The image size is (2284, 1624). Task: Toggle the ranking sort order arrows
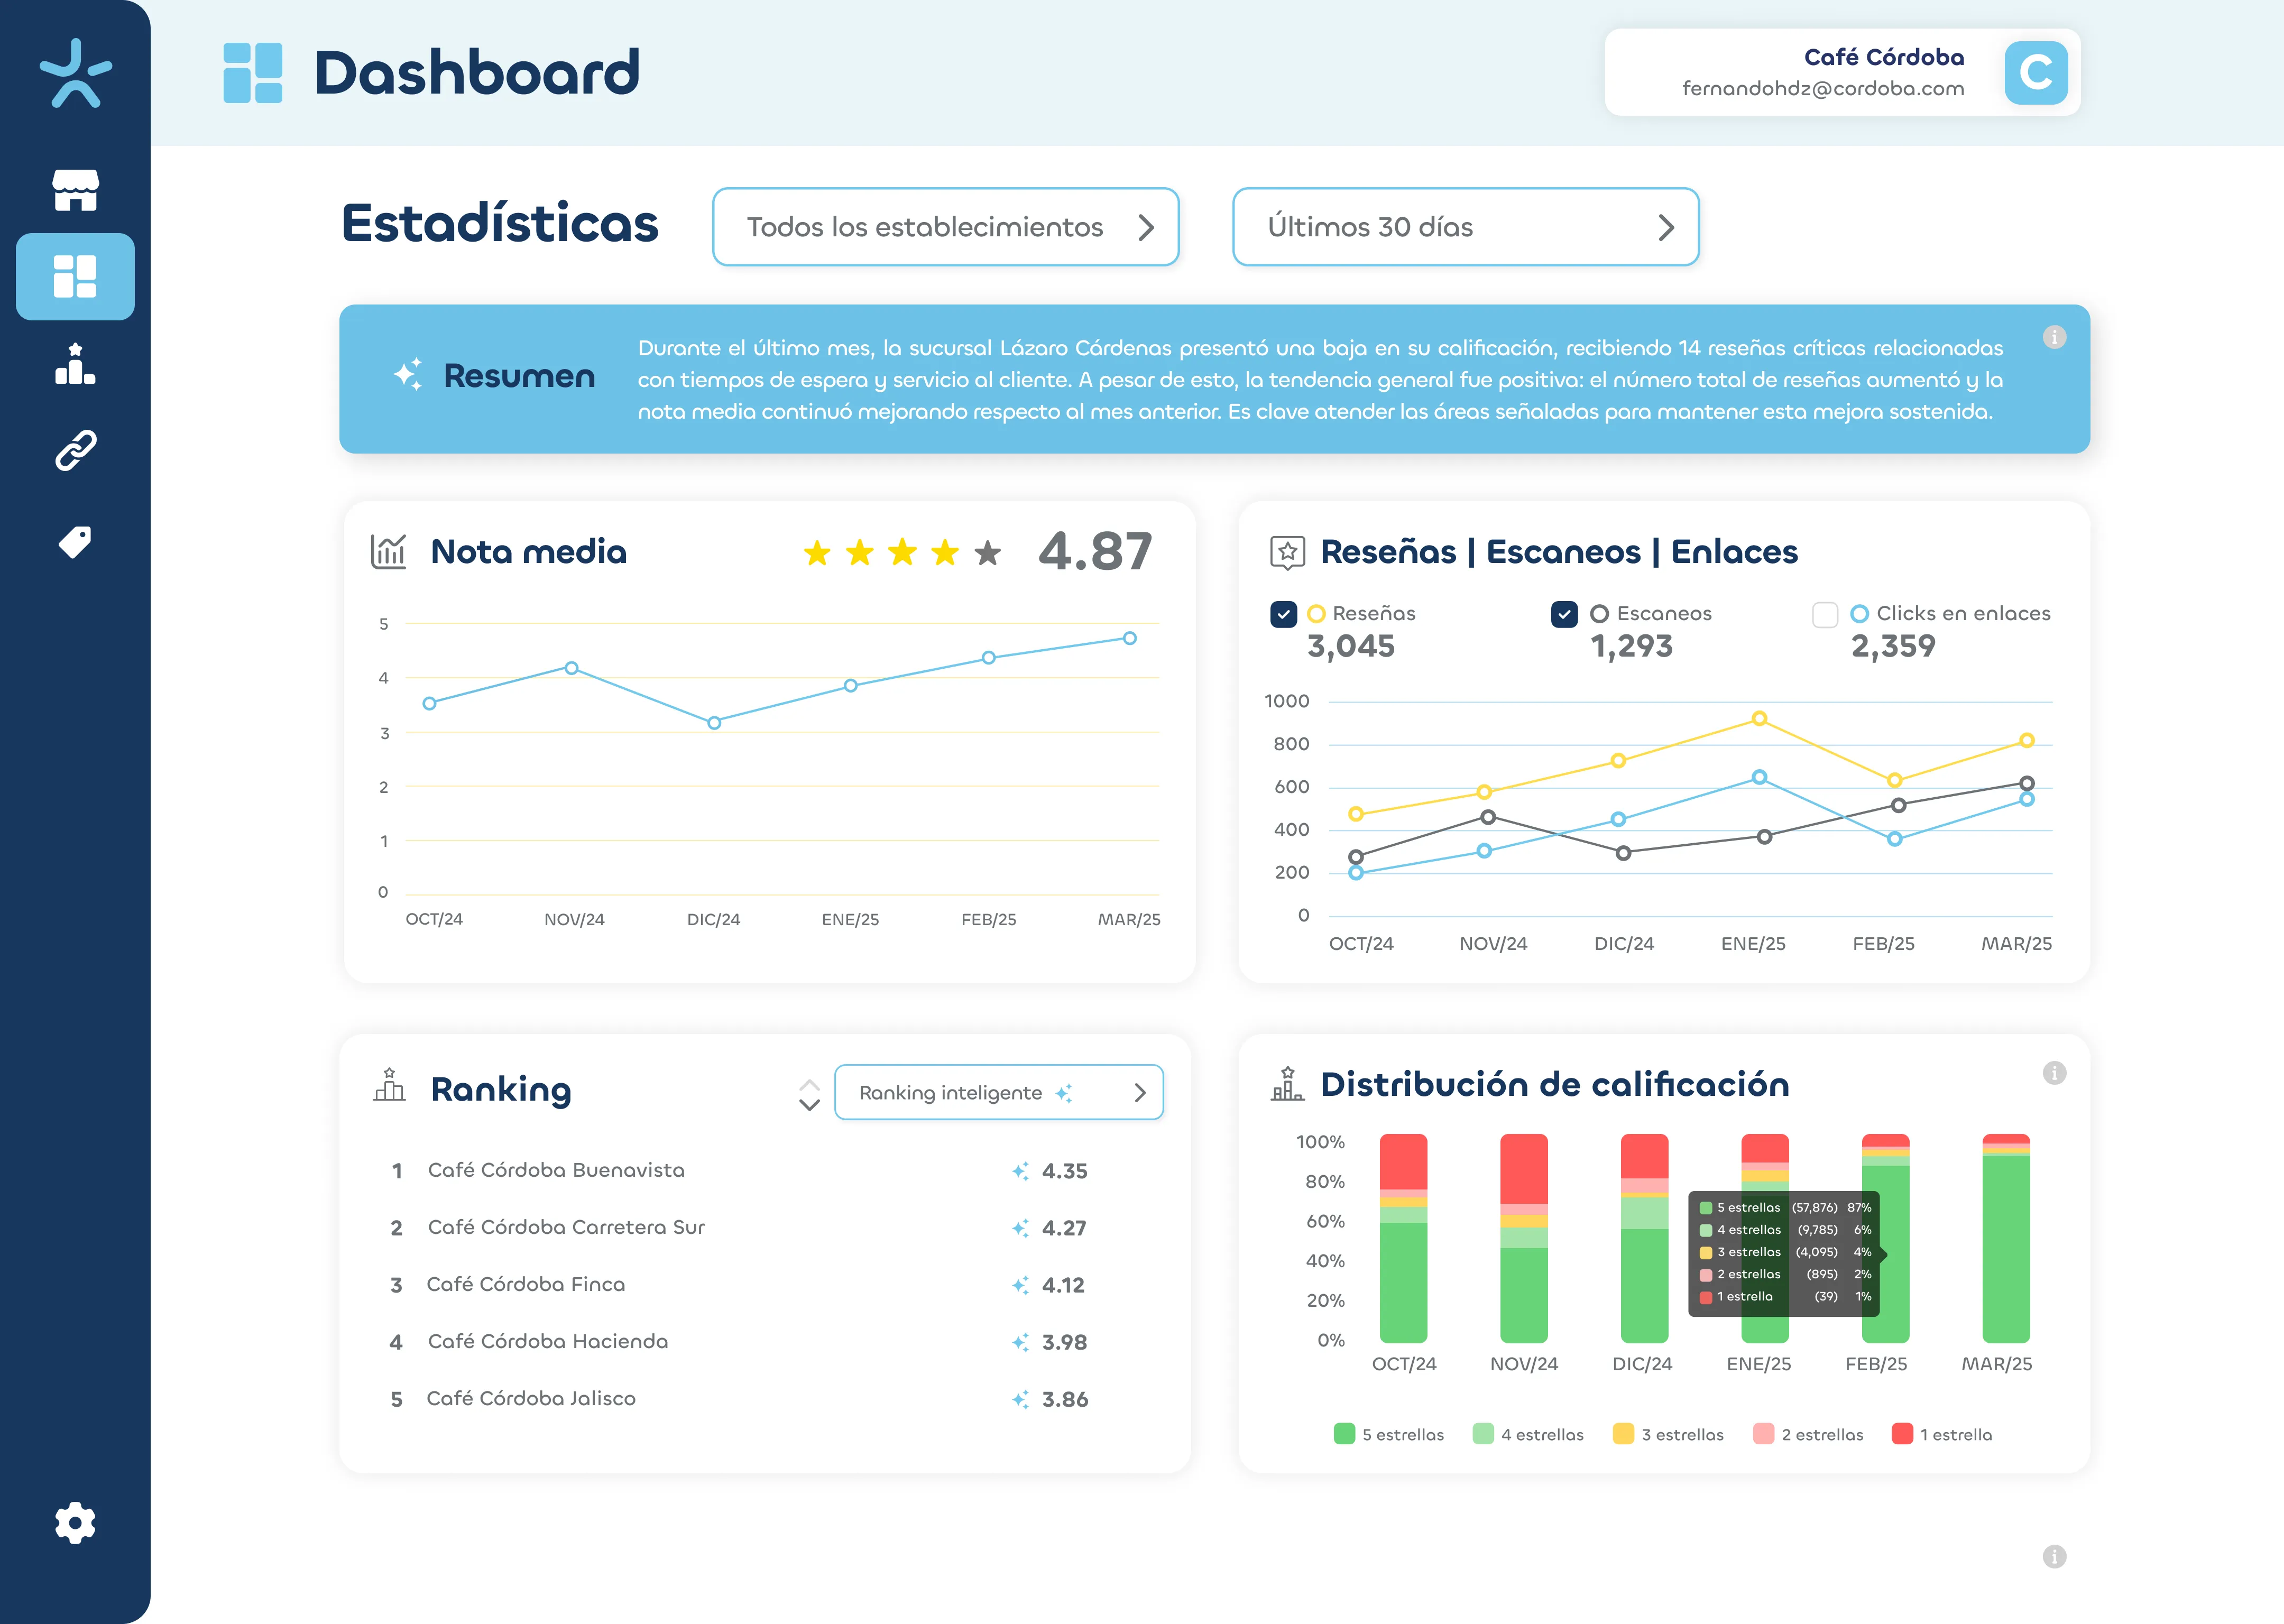809,1095
